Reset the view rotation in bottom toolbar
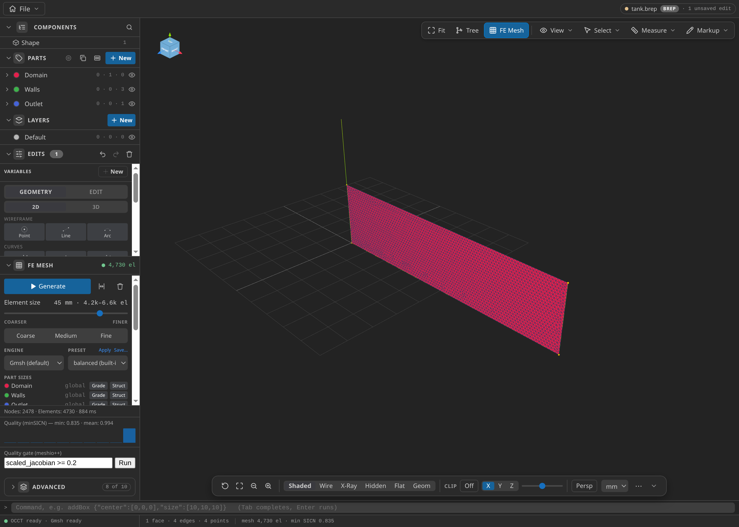 (225, 486)
